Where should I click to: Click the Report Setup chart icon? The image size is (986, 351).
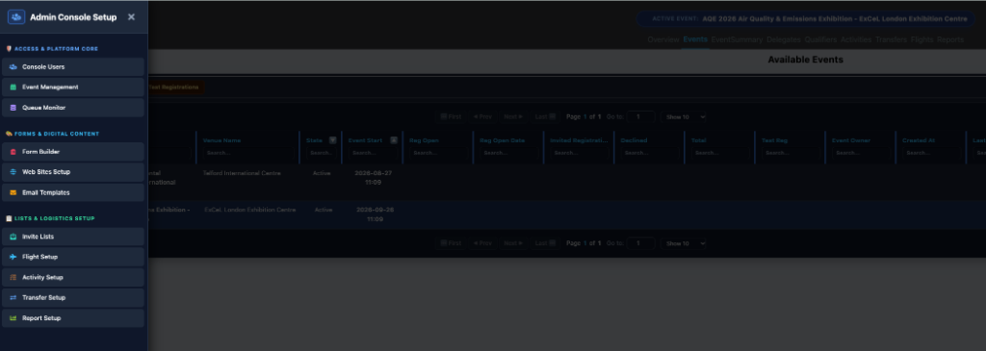click(13, 318)
